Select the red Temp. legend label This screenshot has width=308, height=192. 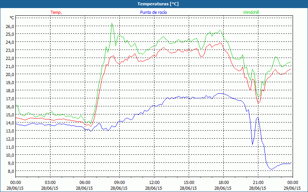pos(56,12)
